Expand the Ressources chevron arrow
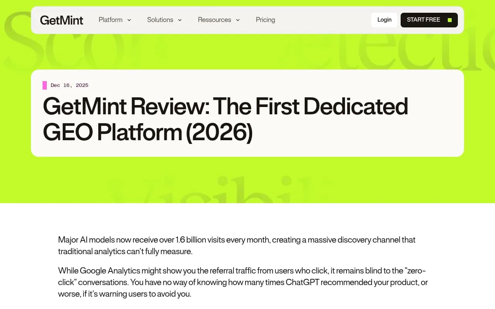This screenshot has height=309, width=495. pyautogui.click(x=238, y=20)
